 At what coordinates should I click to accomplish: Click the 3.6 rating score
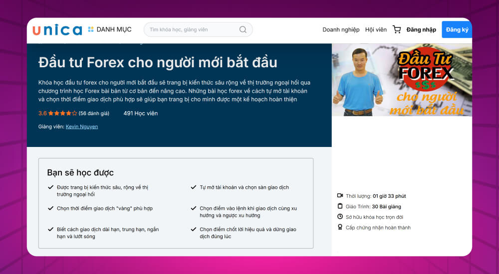pyautogui.click(x=42, y=114)
